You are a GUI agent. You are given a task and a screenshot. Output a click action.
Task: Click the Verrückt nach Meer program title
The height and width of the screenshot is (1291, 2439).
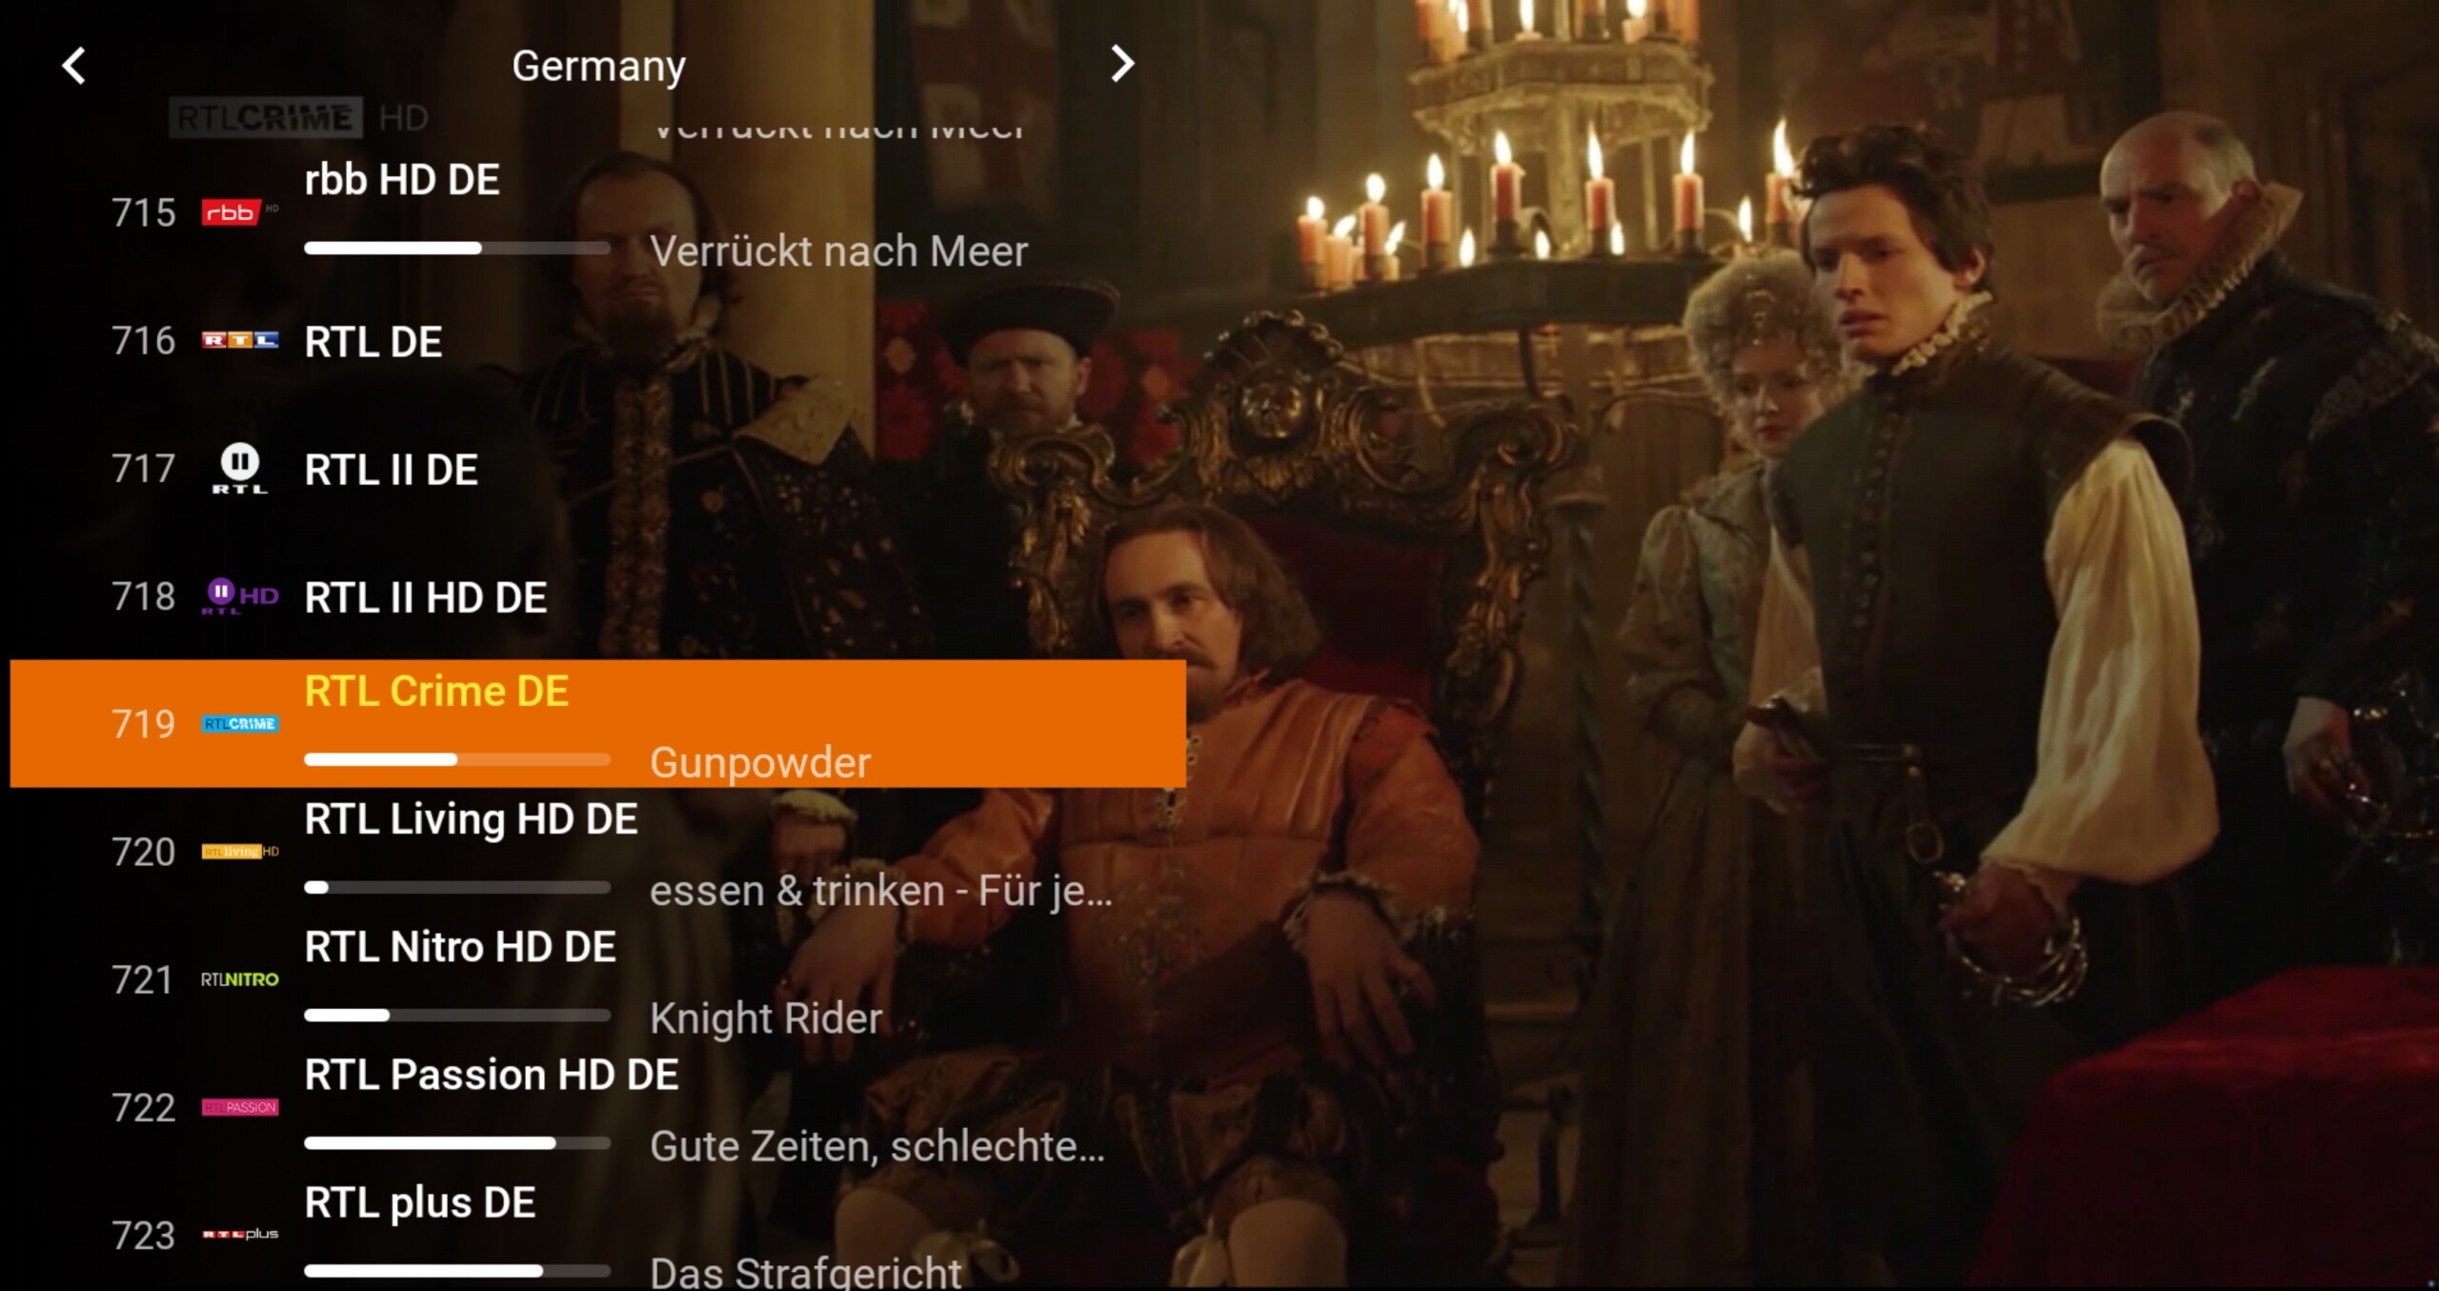coord(838,252)
